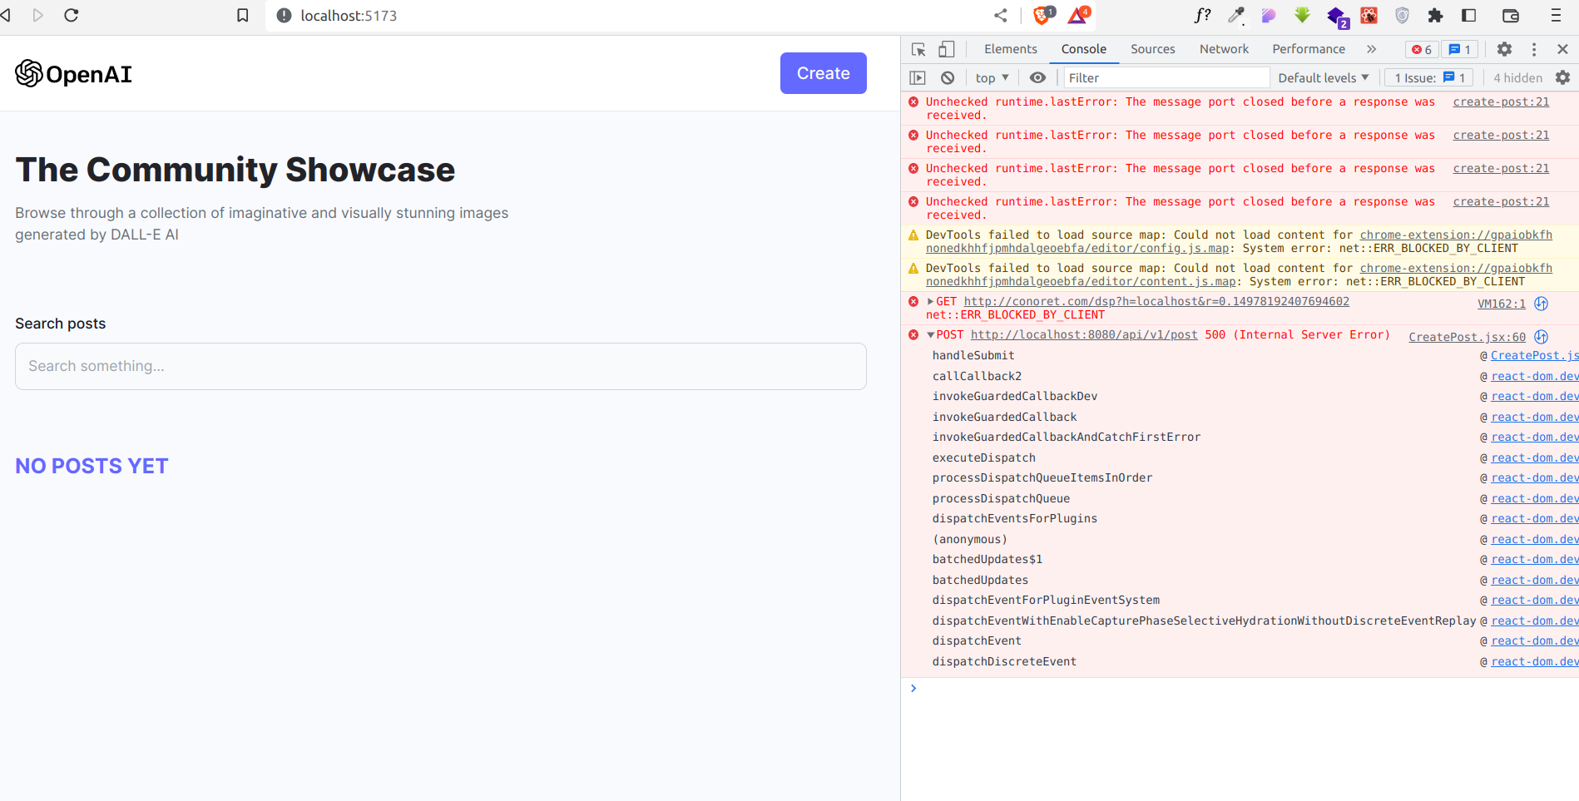Open the CreatePost.jsx:60 source link

coord(1467,337)
